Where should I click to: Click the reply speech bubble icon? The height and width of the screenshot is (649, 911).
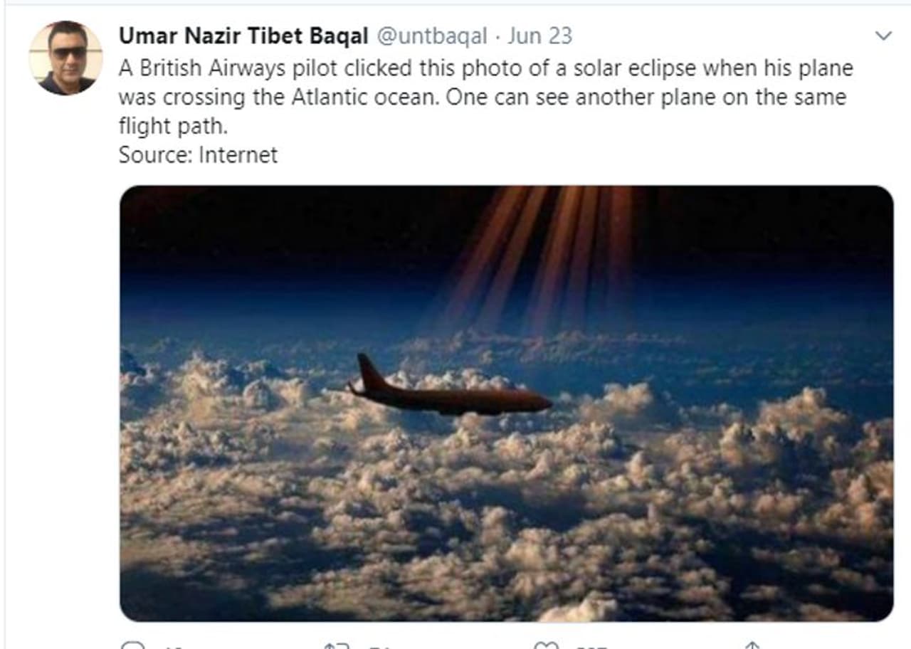(132, 646)
